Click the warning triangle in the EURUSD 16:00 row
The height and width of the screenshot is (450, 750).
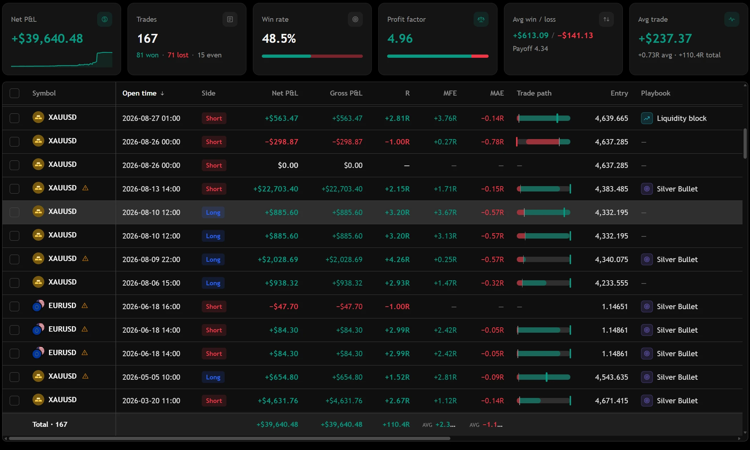[85, 306]
